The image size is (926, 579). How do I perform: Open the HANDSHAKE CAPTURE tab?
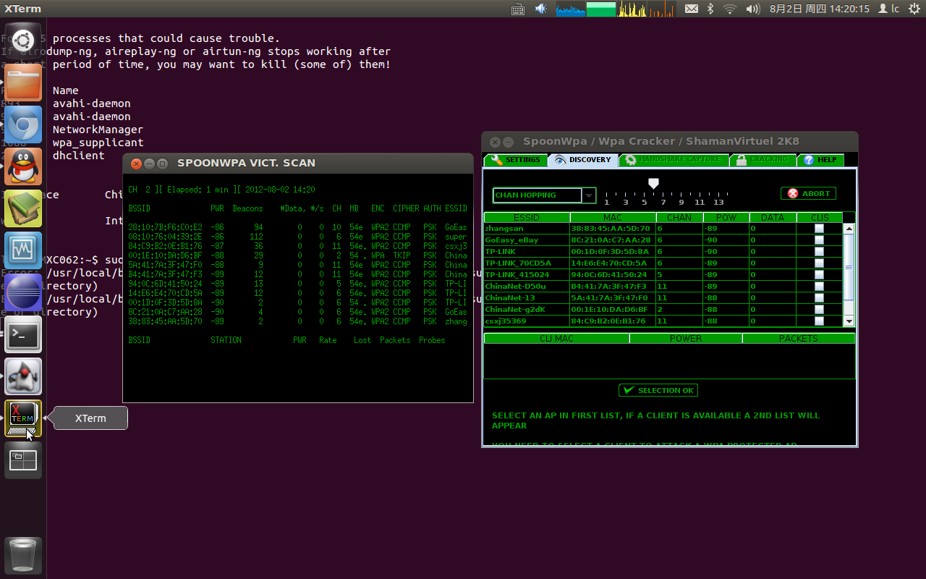coord(674,160)
